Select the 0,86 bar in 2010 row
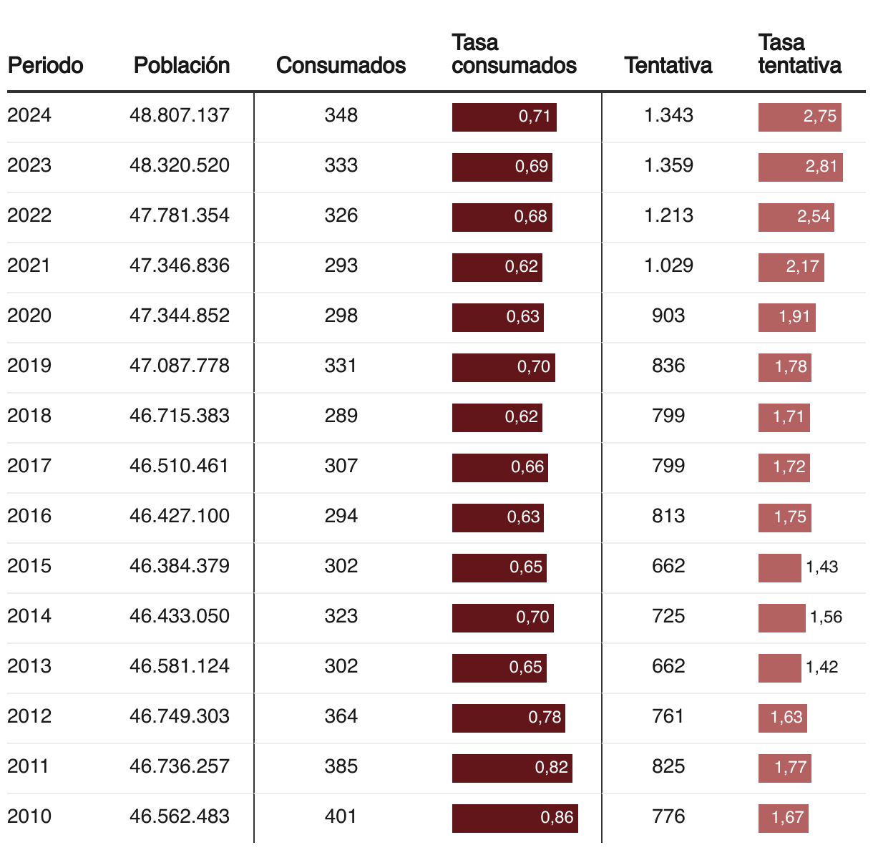 tap(515, 818)
